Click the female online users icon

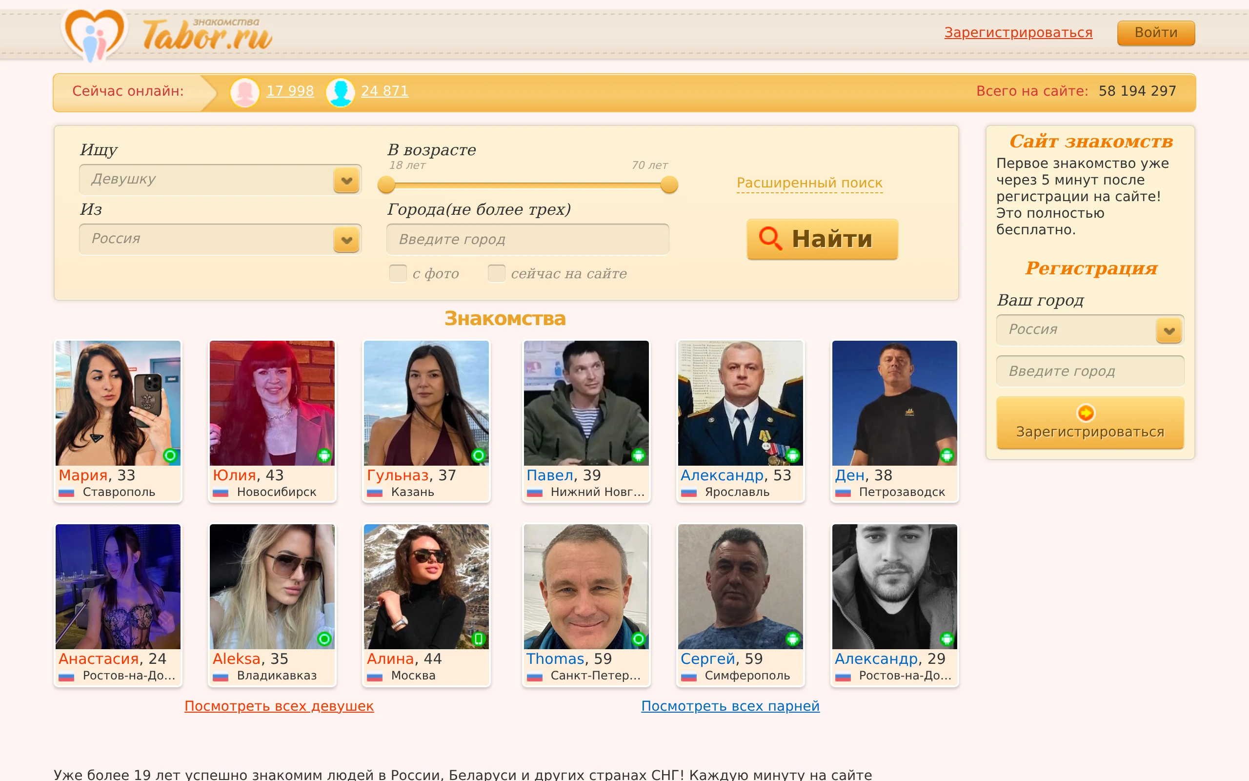coord(244,92)
